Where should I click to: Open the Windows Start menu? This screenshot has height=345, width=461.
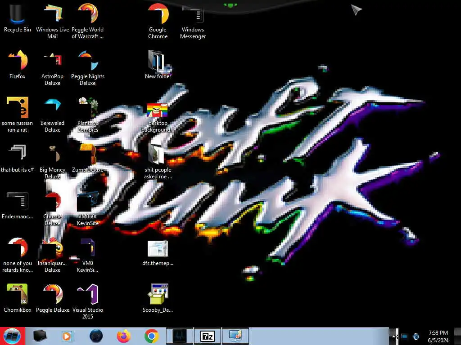click(12, 336)
